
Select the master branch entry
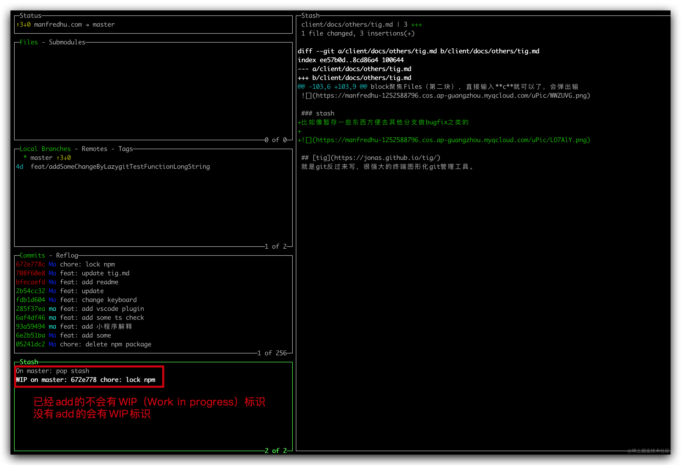click(x=41, y=158)
